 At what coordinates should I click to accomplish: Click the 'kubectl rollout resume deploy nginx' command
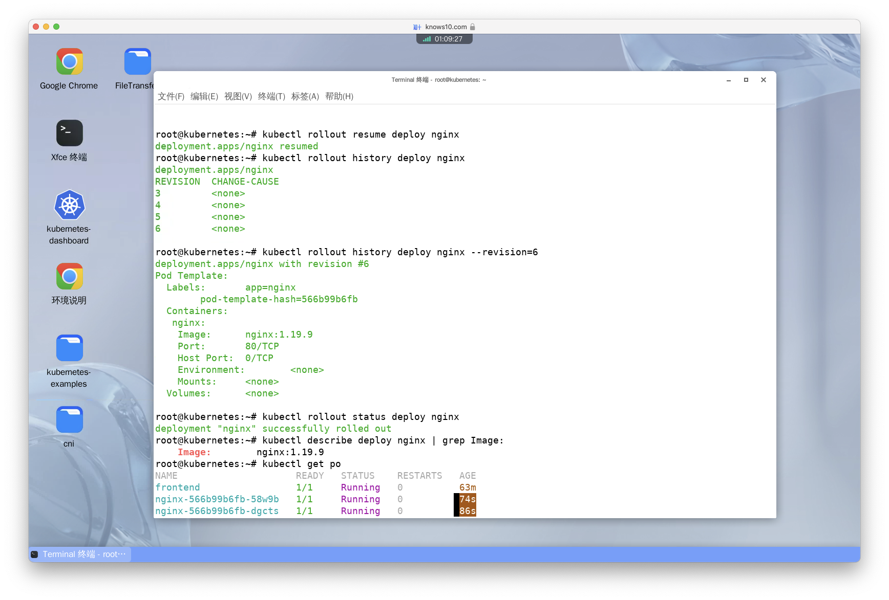(x=361, y=135)
